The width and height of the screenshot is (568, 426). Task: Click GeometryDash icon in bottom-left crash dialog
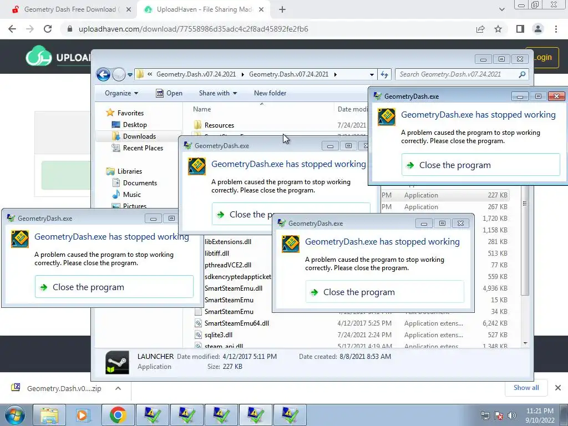(20, 239)
